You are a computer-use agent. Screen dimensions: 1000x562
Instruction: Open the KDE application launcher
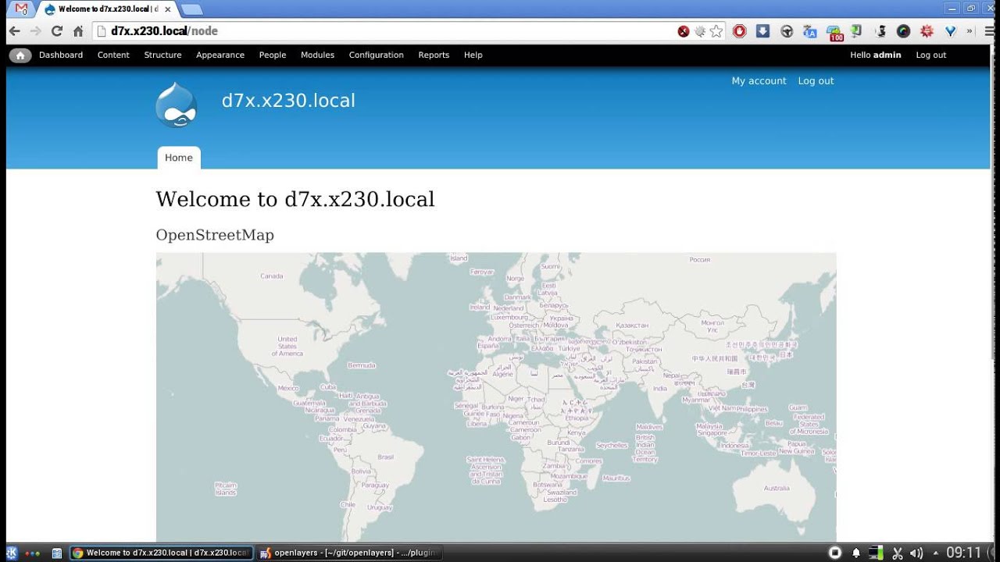[x=12, y=553]
